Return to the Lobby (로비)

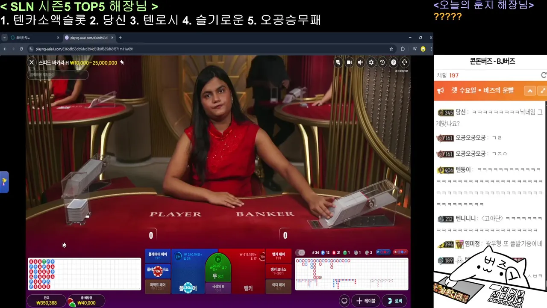click(x=394, y=301)
